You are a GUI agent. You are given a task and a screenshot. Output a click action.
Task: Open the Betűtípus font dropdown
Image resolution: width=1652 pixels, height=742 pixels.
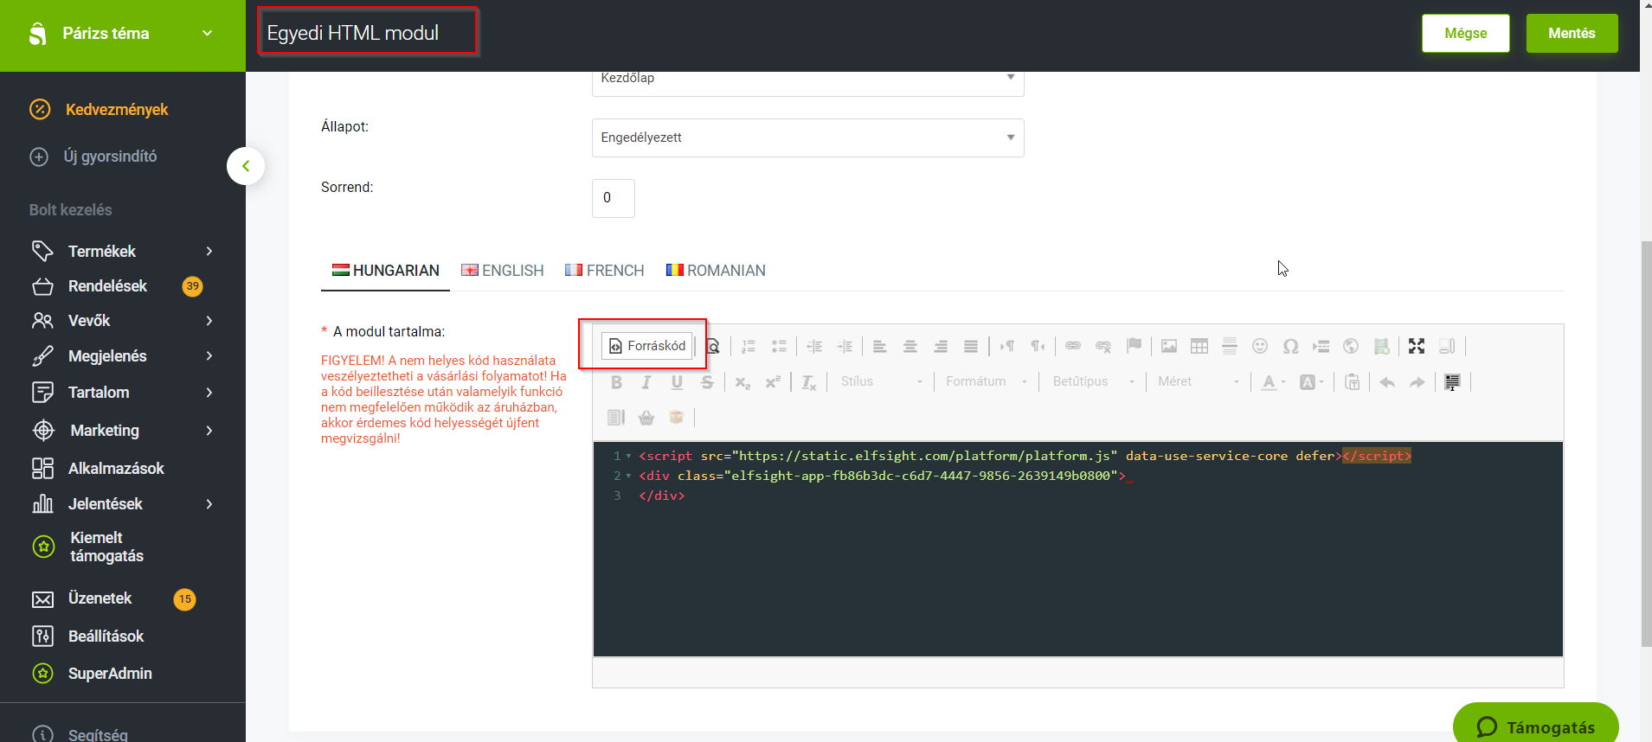tap(1093, 382)
